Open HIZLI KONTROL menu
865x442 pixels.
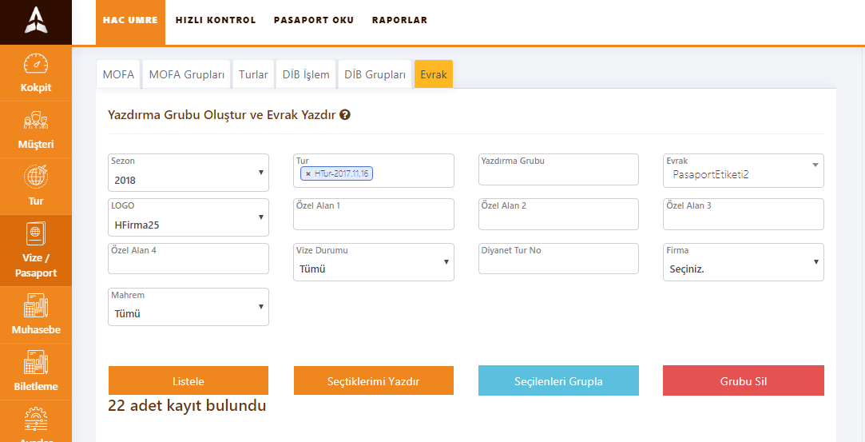[216, 20]
